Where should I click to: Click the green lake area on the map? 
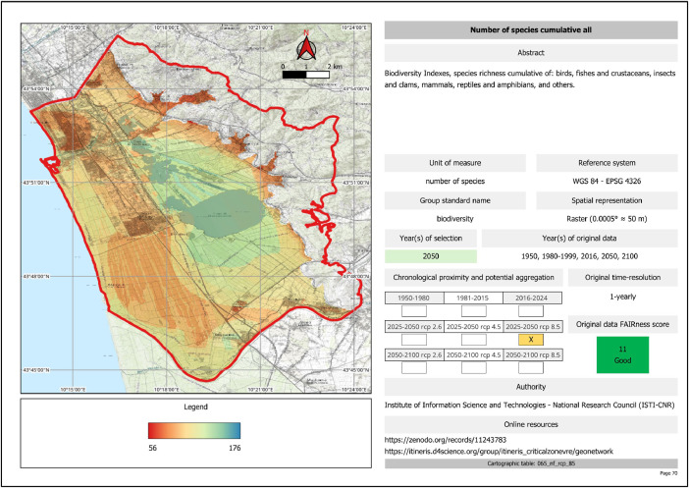(227, 215)
